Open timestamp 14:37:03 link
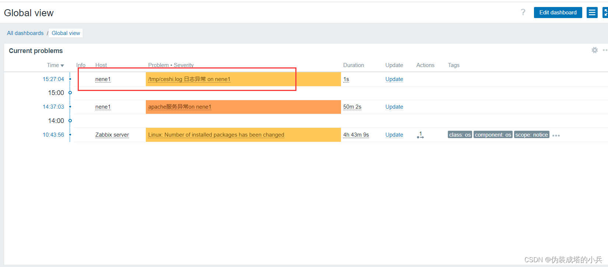The width and height of the screenshot is (608, 267). pyautogui.click(x=53, y=107)
